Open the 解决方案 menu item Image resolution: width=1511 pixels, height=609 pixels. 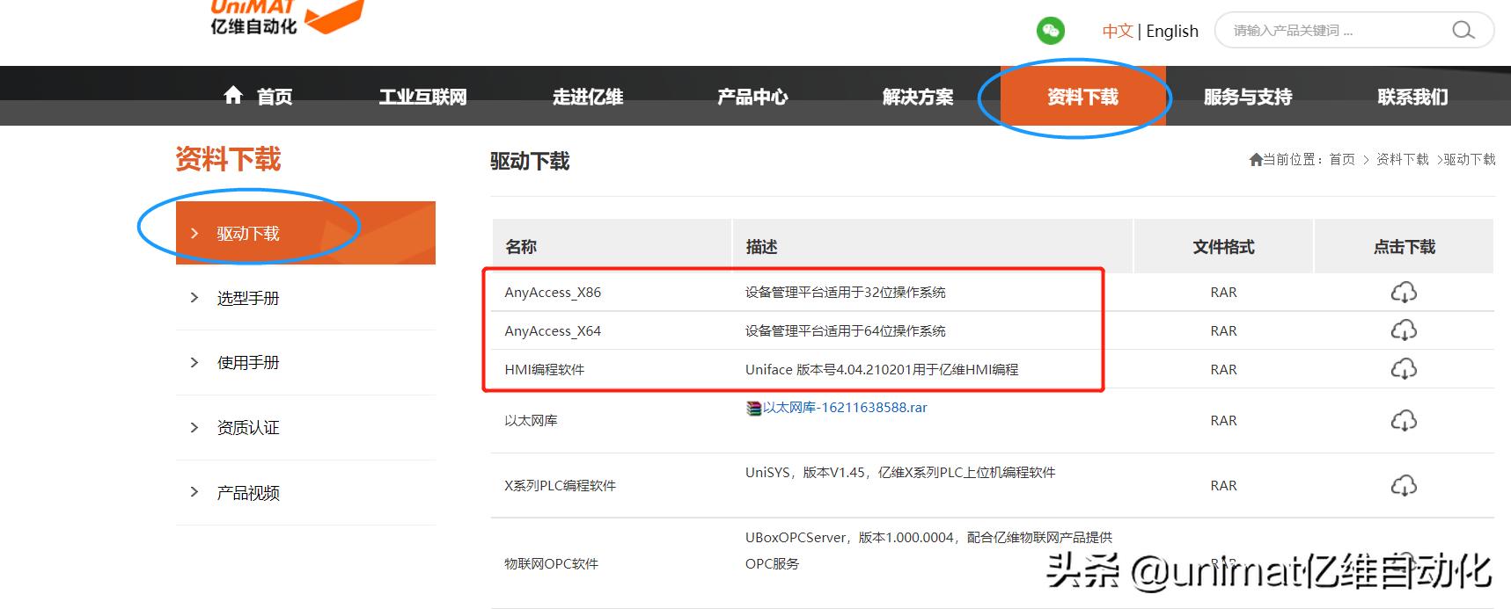point(918,96)
